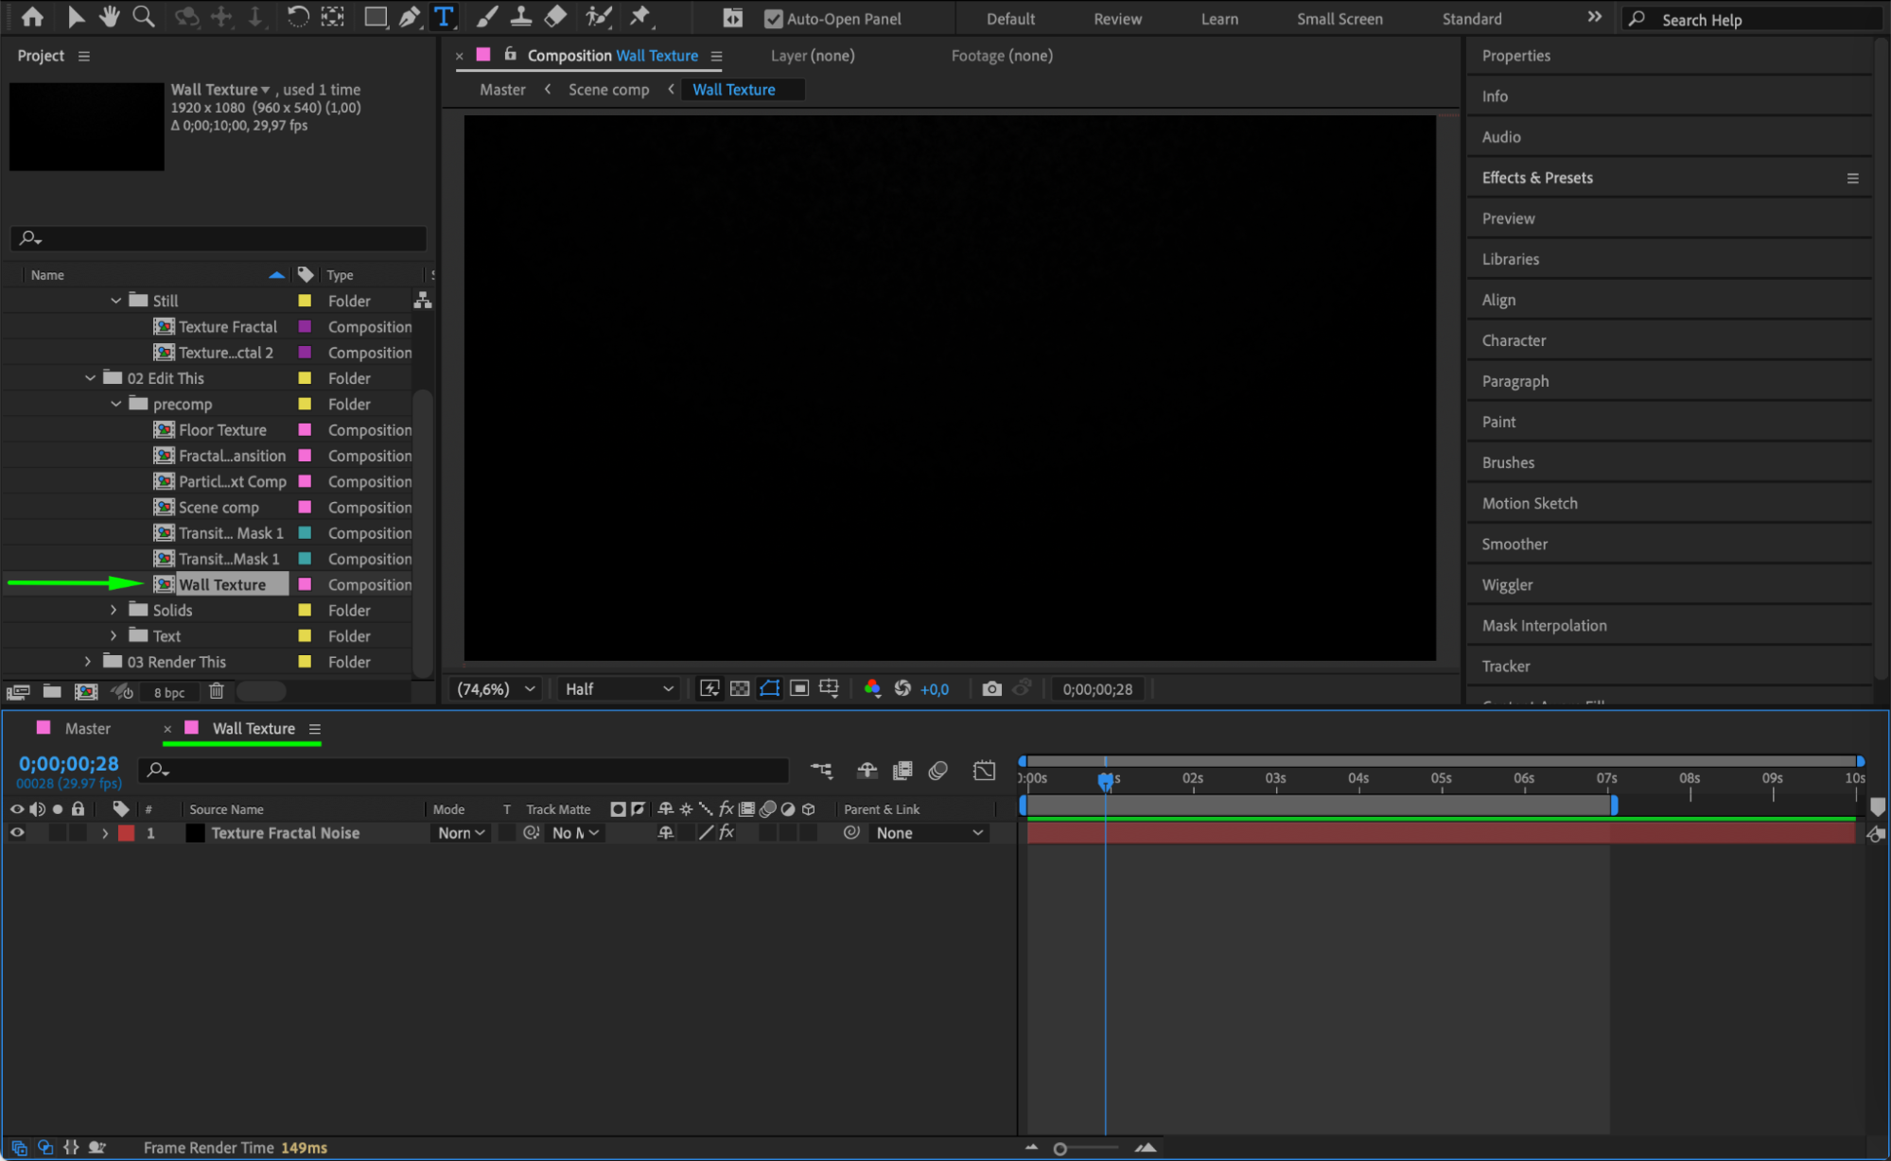Switch to the Master timeline tab
This screenshot has width=1891, height=1161.
coord(87,729)
